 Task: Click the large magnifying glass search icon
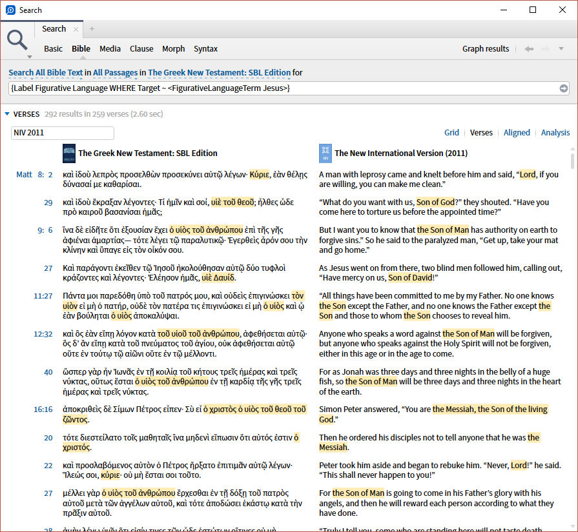point(17,40)
